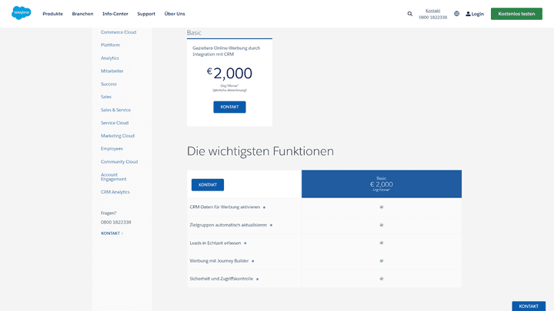Viewport: 554px width, 311px height.
Task: Show info dot for Sicherheit und Zugriffskontrolle
Action: [x=257, y=279]
